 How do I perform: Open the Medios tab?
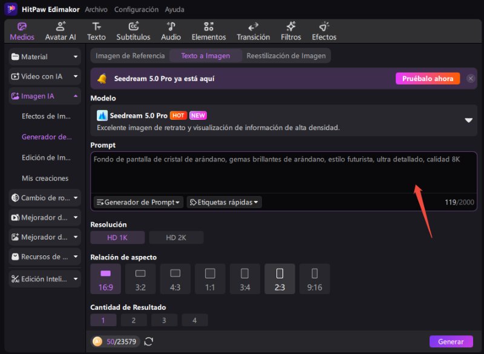coord(22,31)
